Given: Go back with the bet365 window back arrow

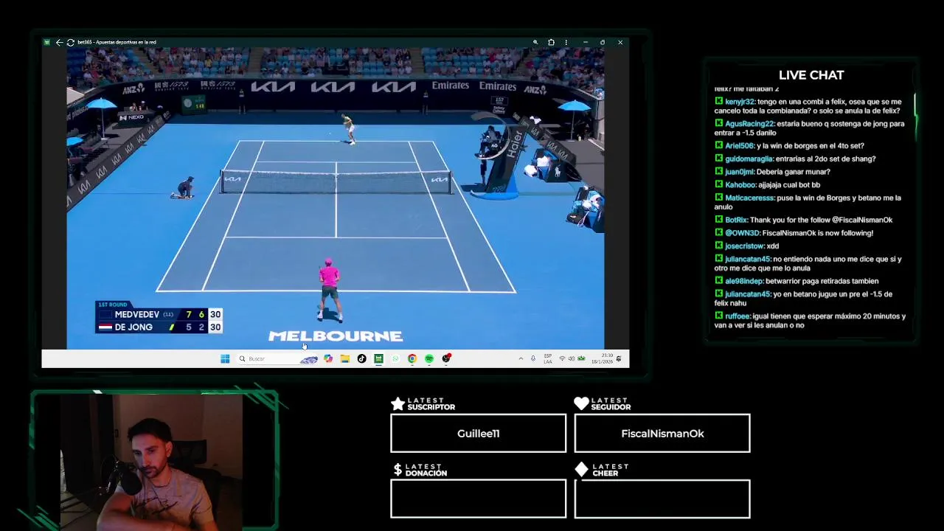Looking at the screenshot, I should click(59, 42).
